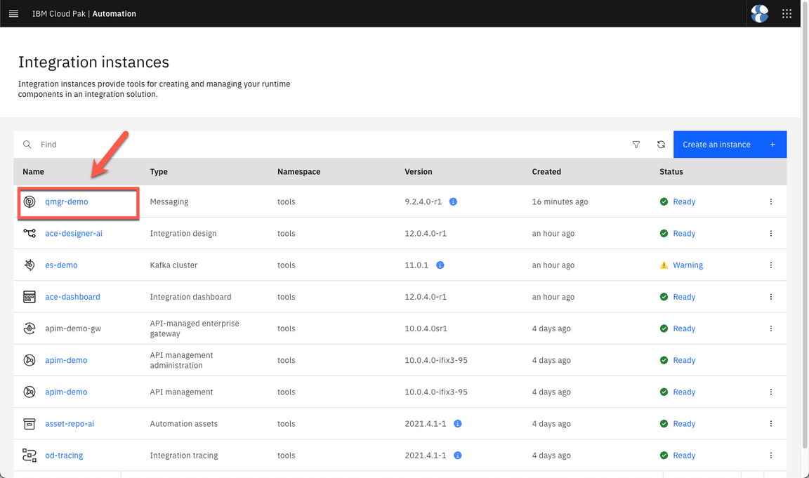Click the Warning status for es-demo

tap(688, 265)
